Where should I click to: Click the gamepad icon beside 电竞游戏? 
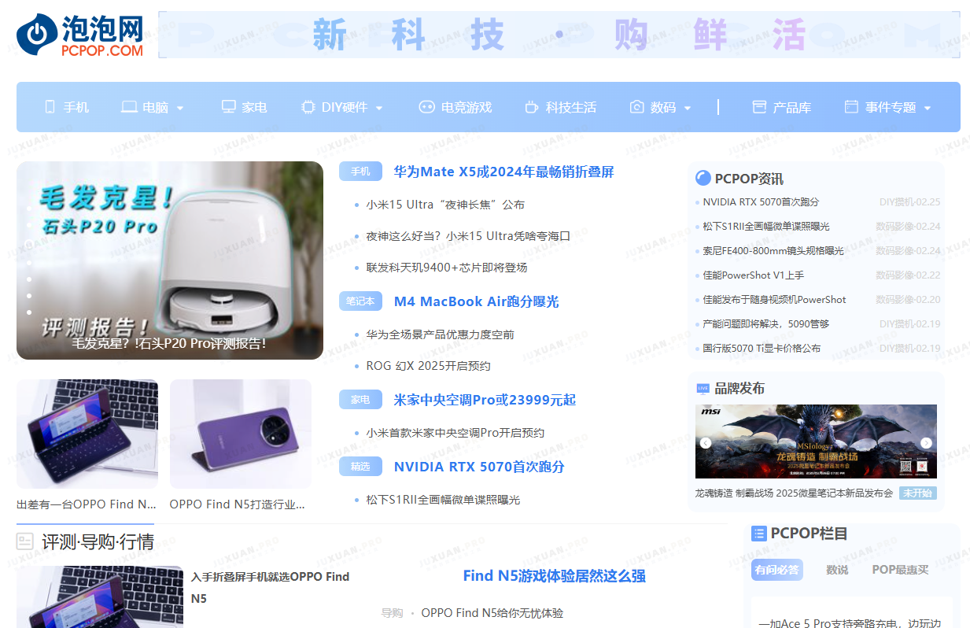[x=426, y=107]
